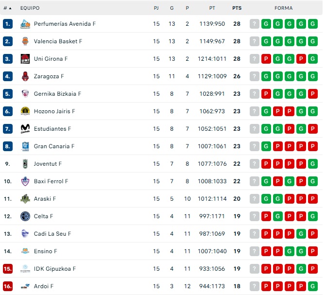Viewport: 325px width, 295px height.
Task: Click the Zaragoza F team logo
Action: click(25, 76)
